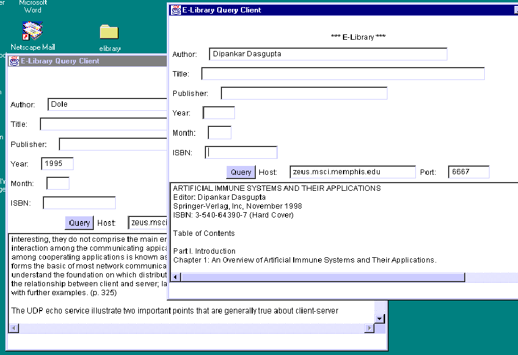Click the 'Chapter 1: An Overview' line

tap(305, 260)
